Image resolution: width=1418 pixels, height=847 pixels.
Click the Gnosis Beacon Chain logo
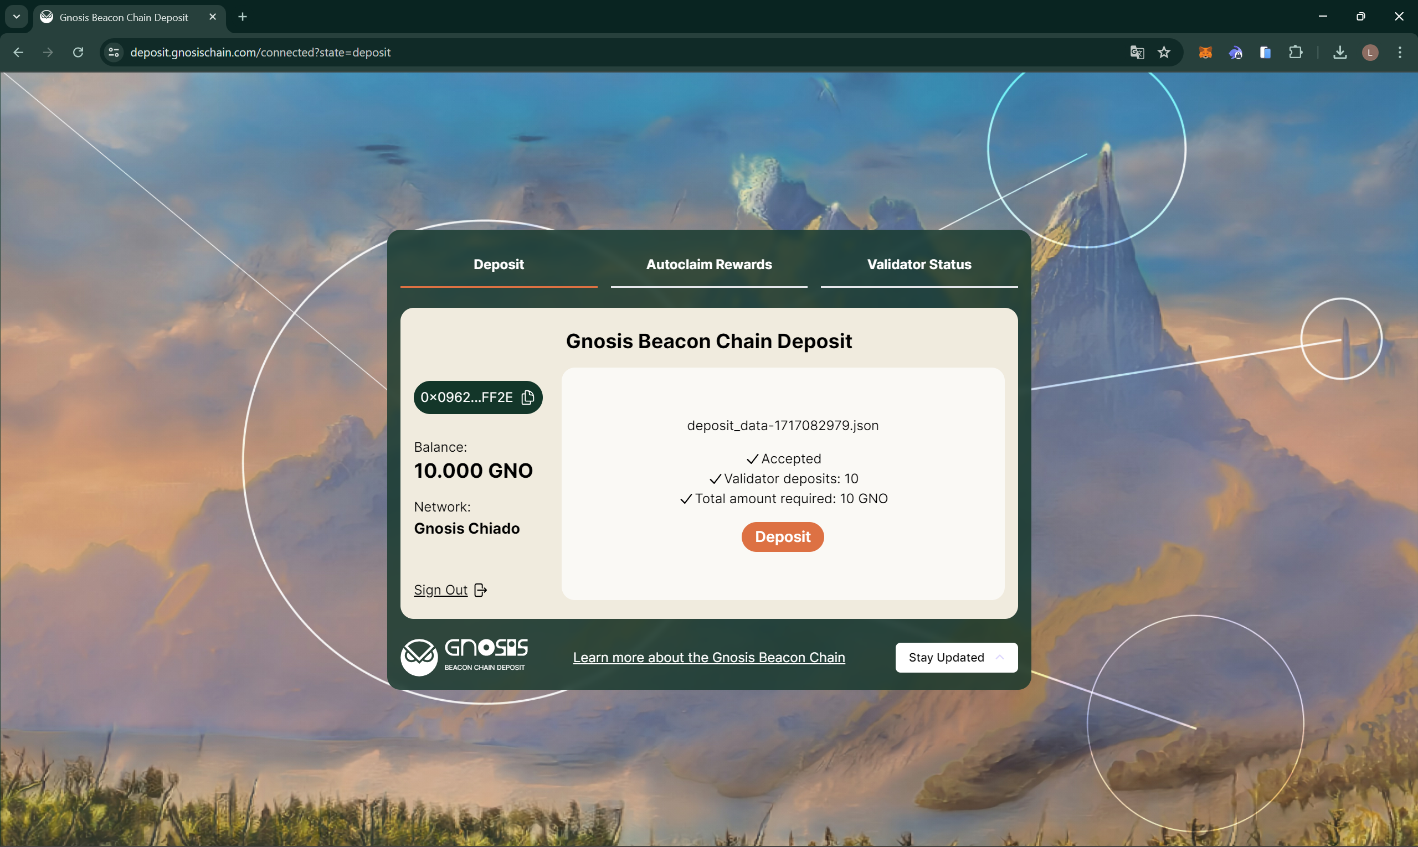pos(464,657)
